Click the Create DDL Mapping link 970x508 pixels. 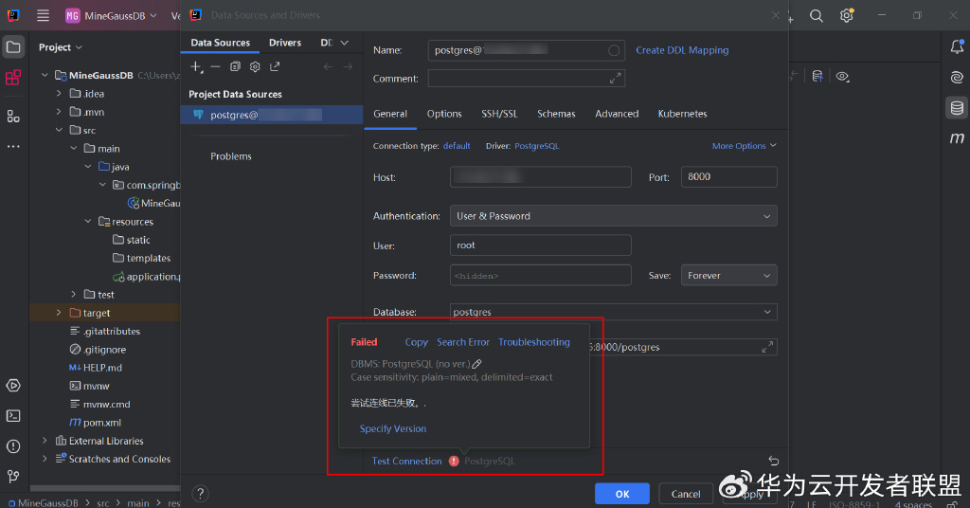click(682, 51)
